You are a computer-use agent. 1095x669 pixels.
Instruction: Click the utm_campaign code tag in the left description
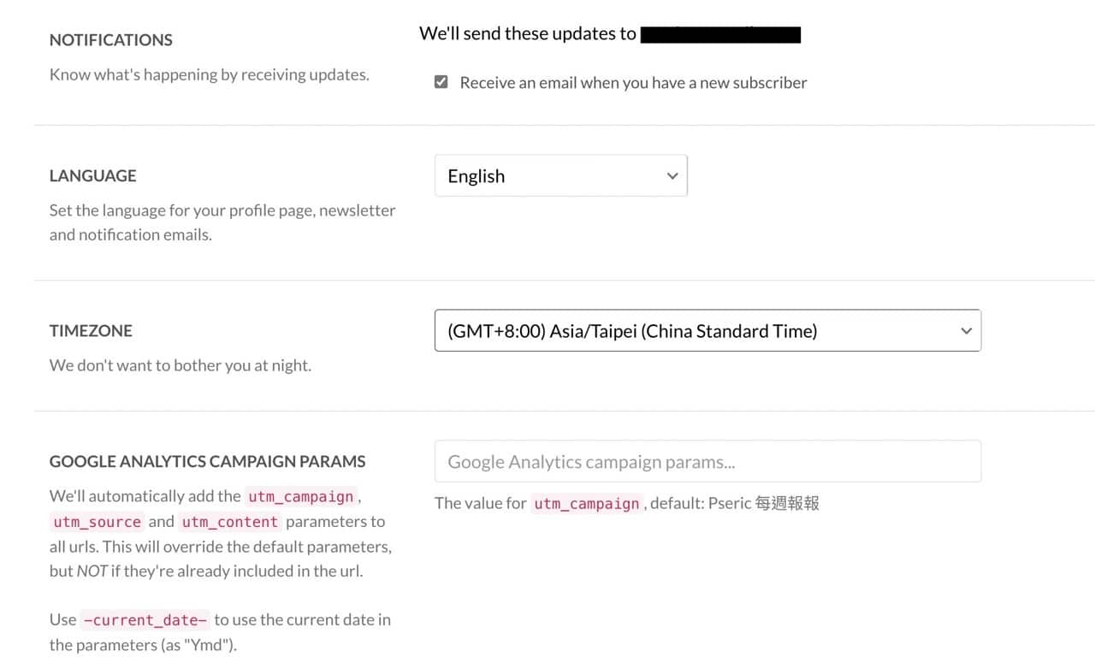(x=300, y=497)
